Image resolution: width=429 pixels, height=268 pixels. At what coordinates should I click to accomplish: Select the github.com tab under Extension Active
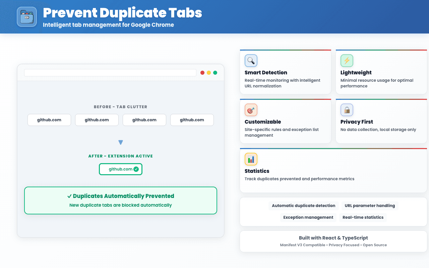point(121,169)
